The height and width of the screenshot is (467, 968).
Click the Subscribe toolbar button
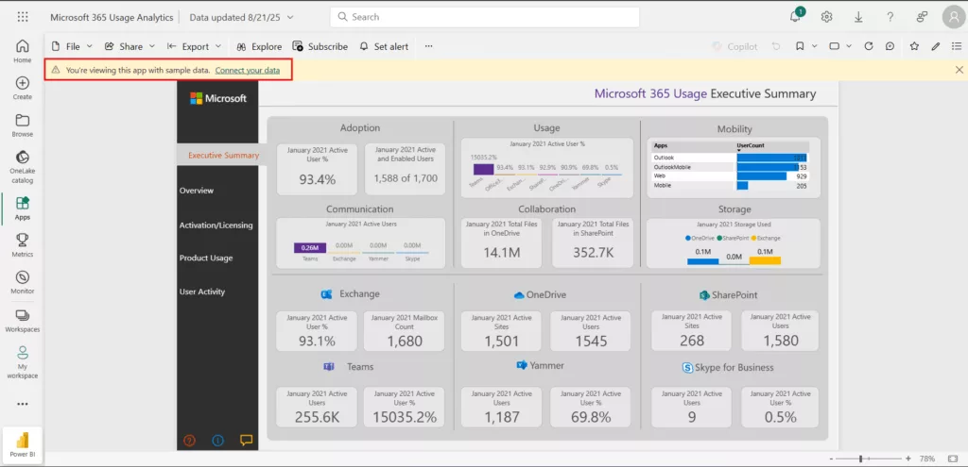click(x=320, y=46)
